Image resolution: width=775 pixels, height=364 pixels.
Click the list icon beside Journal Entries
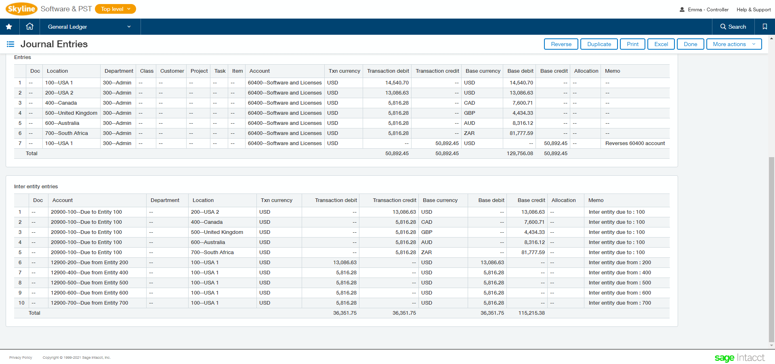click(x=10, y=44)
